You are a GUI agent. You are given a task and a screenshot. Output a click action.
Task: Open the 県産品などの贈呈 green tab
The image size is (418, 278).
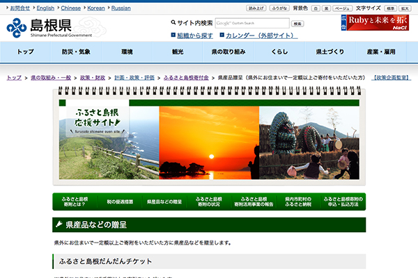[164, 202]
